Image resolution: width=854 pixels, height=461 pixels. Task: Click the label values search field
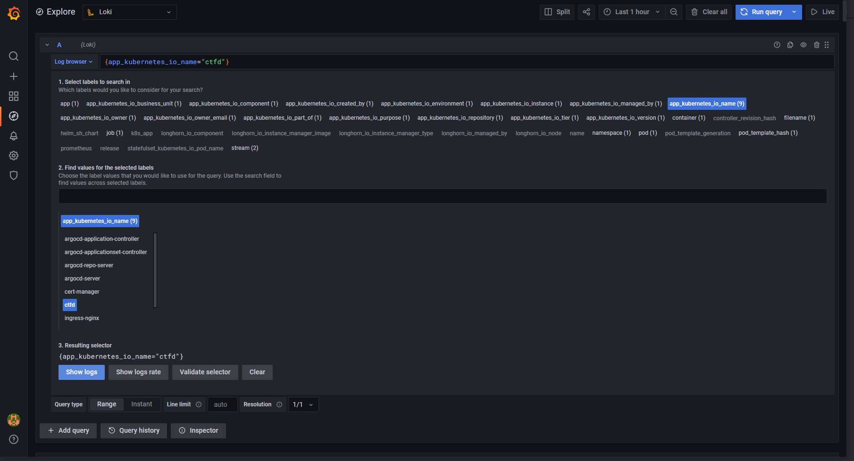[442, 196]
